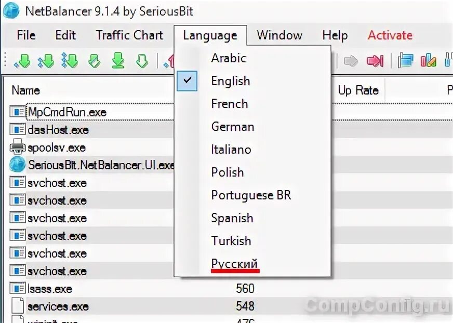Click the checkmark next to English
The height and width of the screenshot is (323, 453).
(x=187, y=81)
